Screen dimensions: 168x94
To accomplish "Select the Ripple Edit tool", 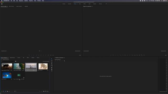I will 52,62.
